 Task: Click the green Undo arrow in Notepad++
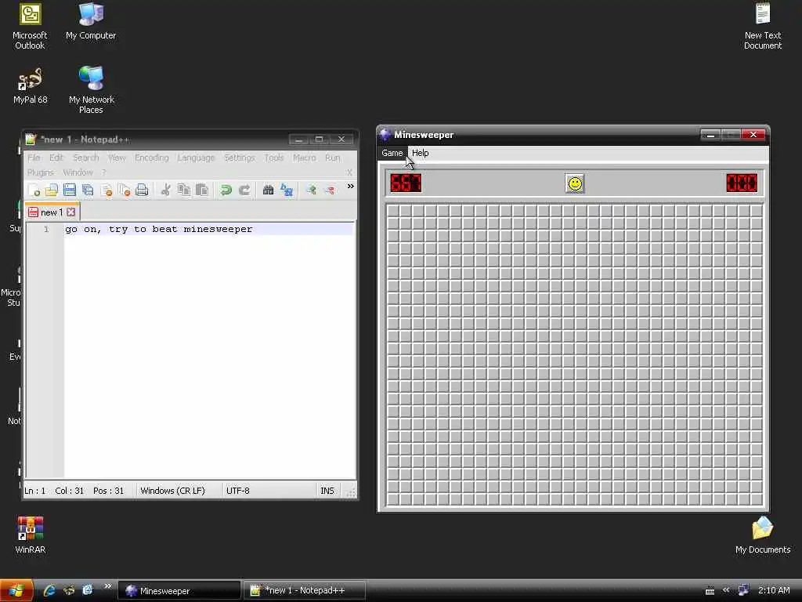226,190
